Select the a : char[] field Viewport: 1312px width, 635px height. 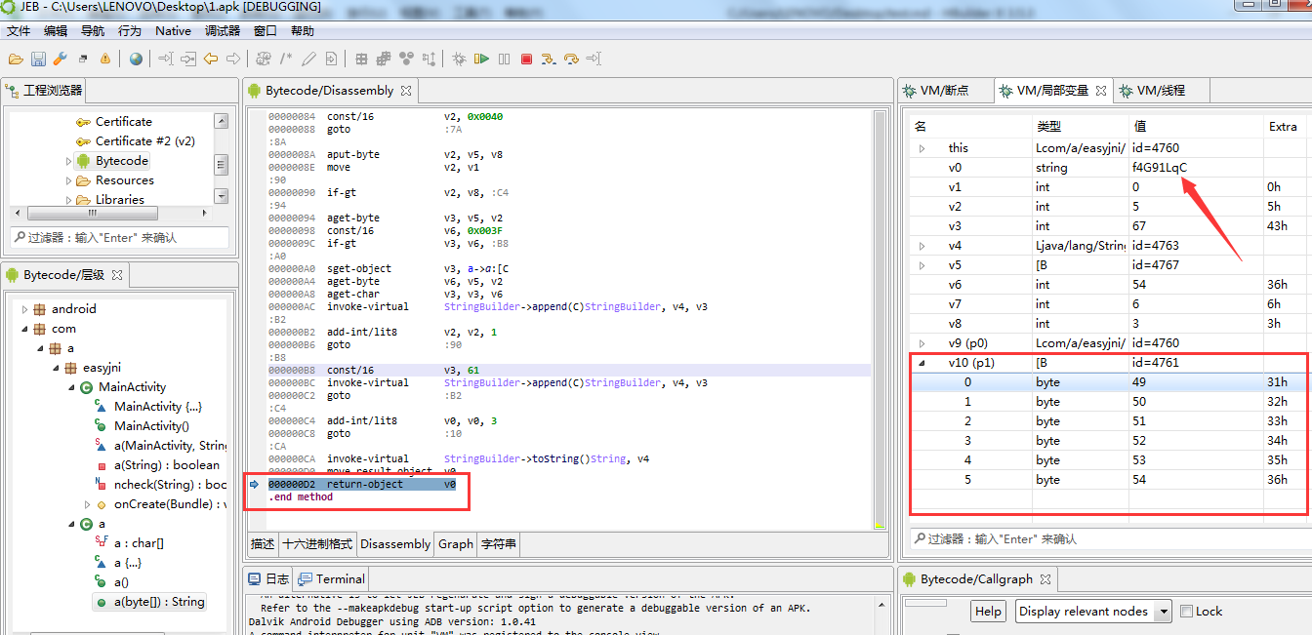coord(131,543)
